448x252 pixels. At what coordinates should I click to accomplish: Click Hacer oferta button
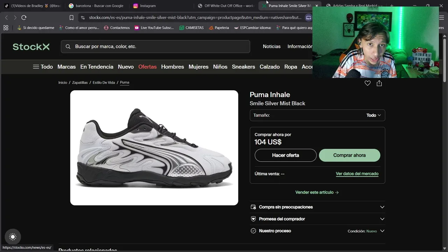[286, 155]
